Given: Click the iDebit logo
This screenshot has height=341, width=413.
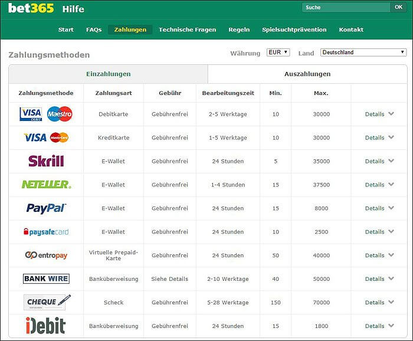Looking at the screenshot, I should click(45, 326).
